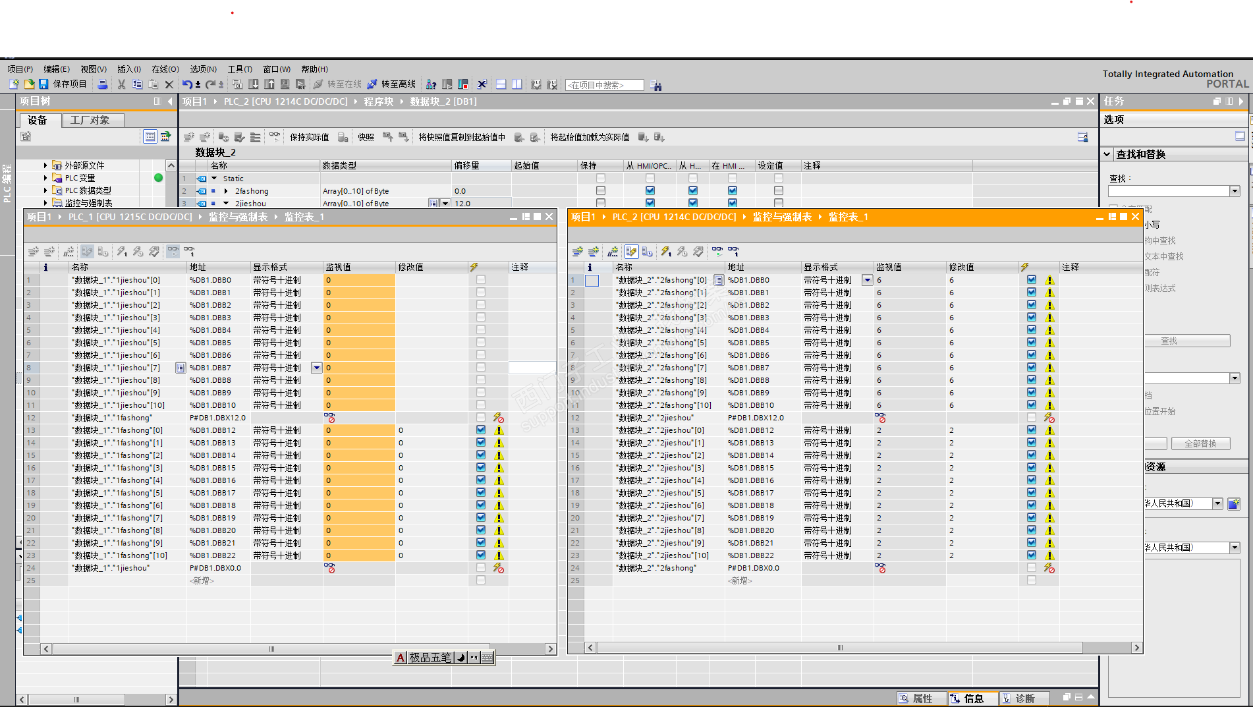This screenshot has width=1253, height=707.
Task: Uncheck modify checkbox for 2jieshou[0] row
Action: tap(1032, 430)
